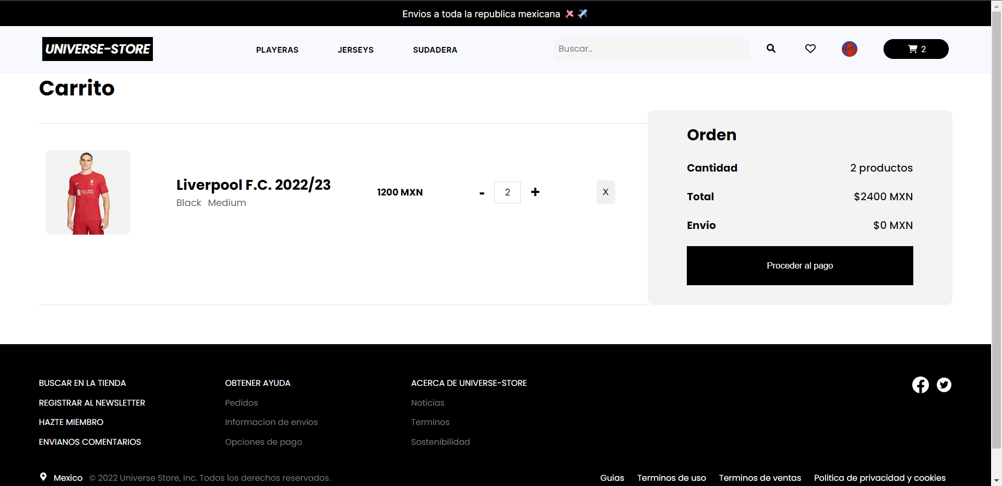Click the $0 MXN shipping value
The width and height of the screenshot is (1002, 486).
click(x=893, y=225)
